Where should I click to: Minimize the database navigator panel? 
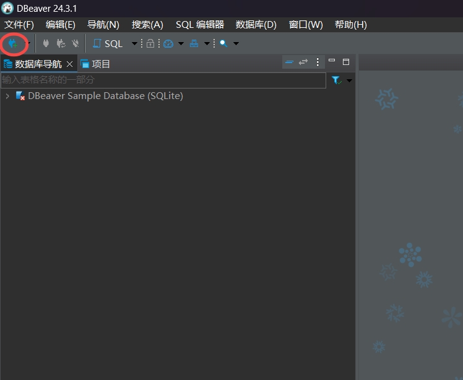coord(332,60)
